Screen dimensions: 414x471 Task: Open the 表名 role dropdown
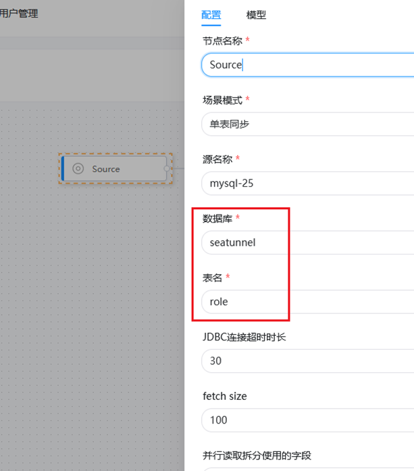(x=307, y=302)
